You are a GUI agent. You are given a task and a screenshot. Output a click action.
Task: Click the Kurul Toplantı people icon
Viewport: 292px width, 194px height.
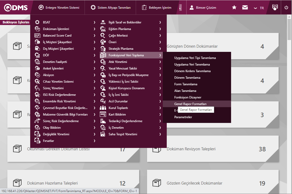[x=103, y=108]
